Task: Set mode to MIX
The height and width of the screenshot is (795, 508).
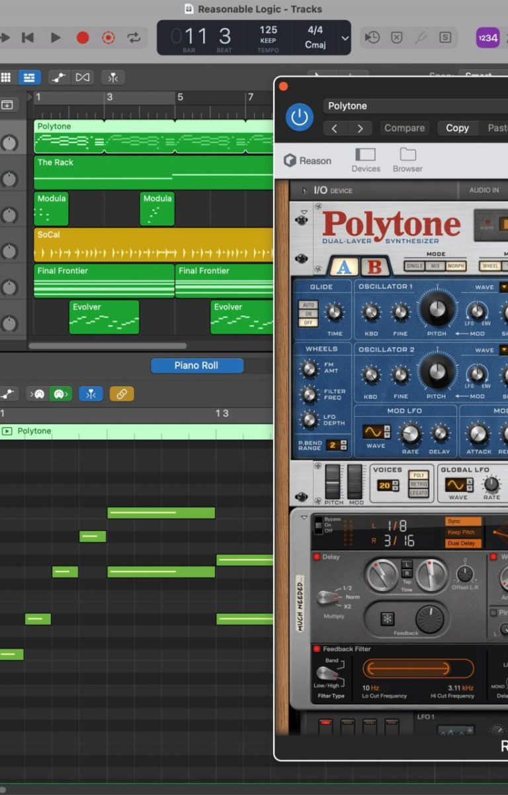Action: point(435,266)
